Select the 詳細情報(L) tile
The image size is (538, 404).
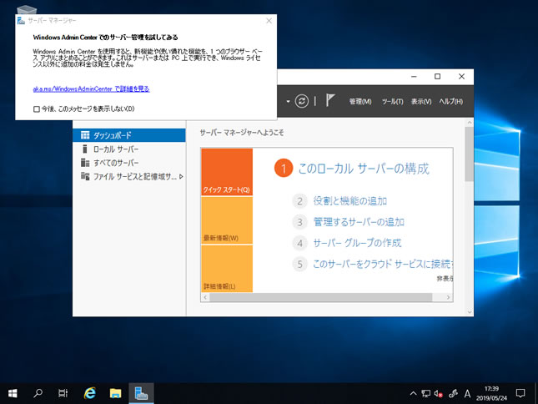pos(227,269)
